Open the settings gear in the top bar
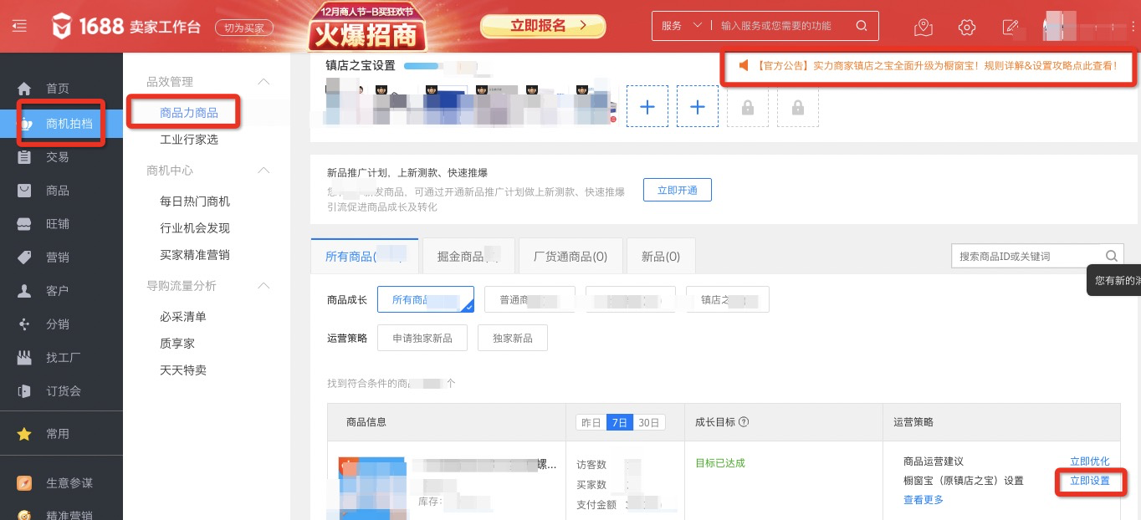 pyautogui.click(x=967, y=27)
